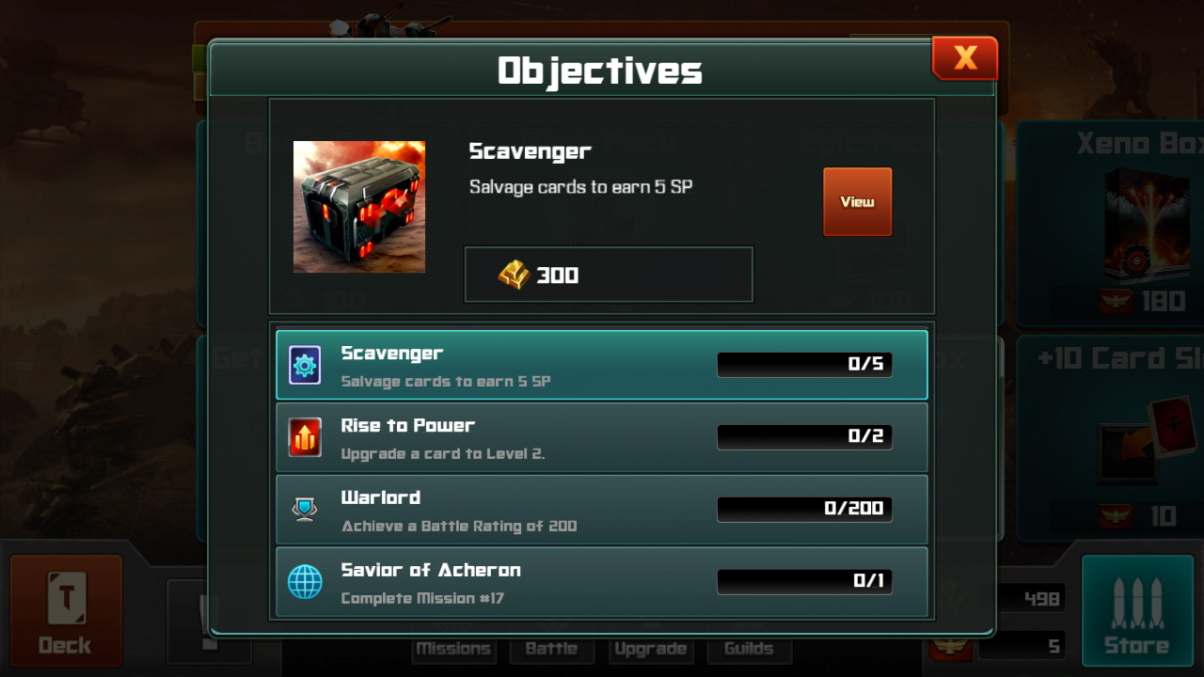Open the Guilds tab
The height and width of the screenshot is (677, 1204).
(x=749, y=649)
